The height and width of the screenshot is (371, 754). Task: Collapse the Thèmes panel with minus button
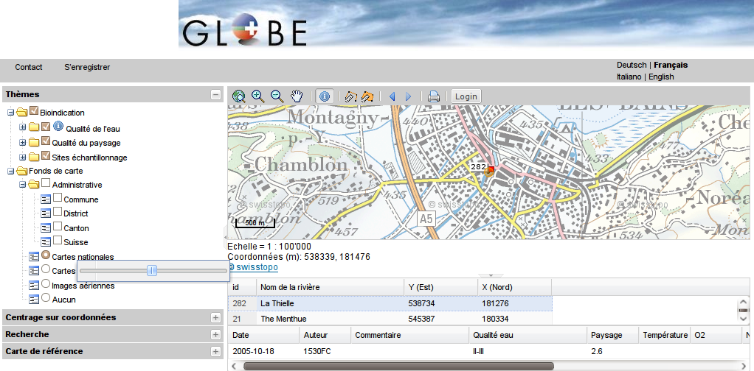(215, 94)
